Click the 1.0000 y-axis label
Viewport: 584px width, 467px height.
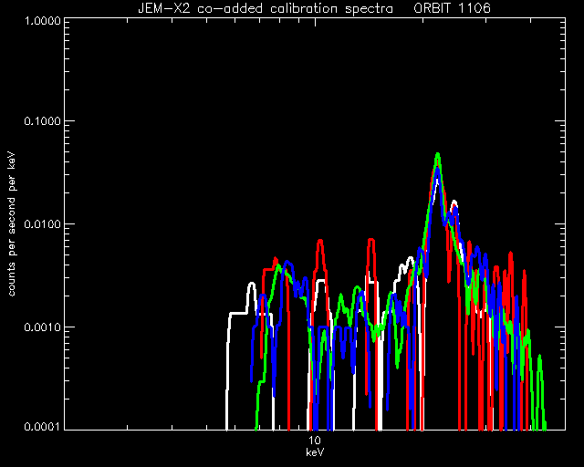point(42,20)
